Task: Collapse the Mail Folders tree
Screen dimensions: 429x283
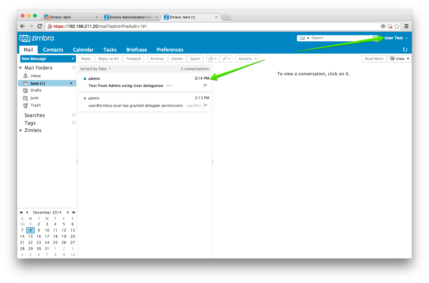Action: (21, 68)
